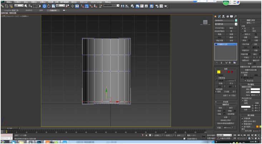Screen dimensions: 262x144
Task: Click the Mirror tool icon
Action: pos(123,6)
